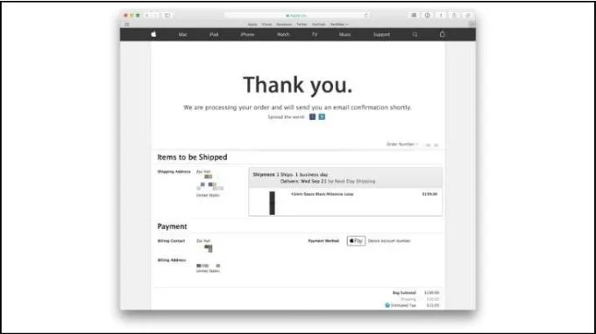
Task: Open Safari share button in toolbar
Action: [x=454, y=16]
